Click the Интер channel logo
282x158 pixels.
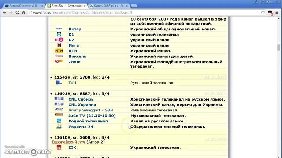(x=59, y=29)
